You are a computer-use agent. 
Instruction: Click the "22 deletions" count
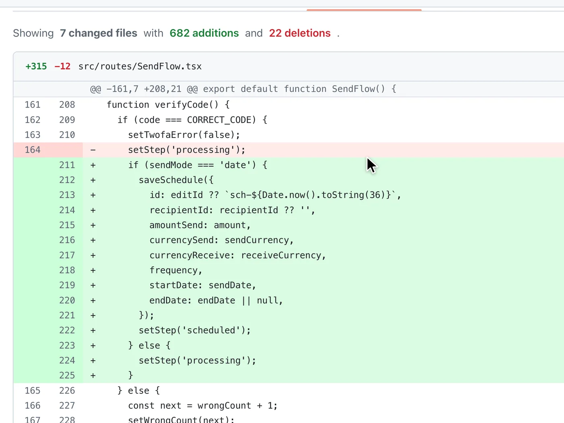pyautogui.click(x=300, y=33)
